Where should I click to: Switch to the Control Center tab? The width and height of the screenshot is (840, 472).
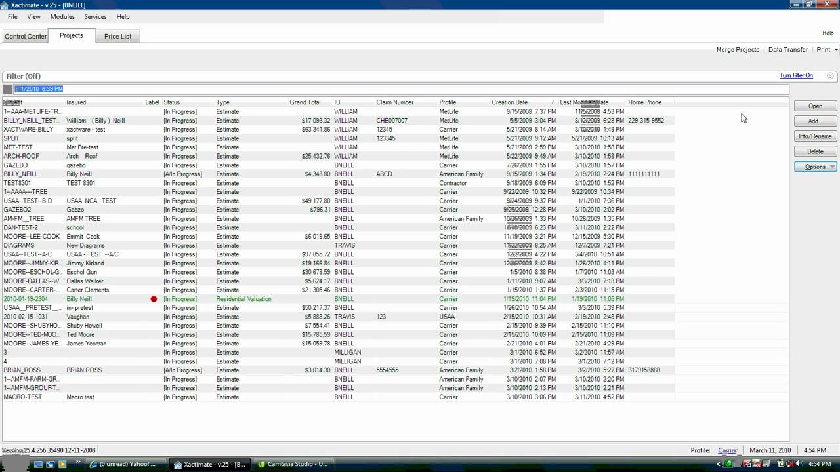pos(26,37)
